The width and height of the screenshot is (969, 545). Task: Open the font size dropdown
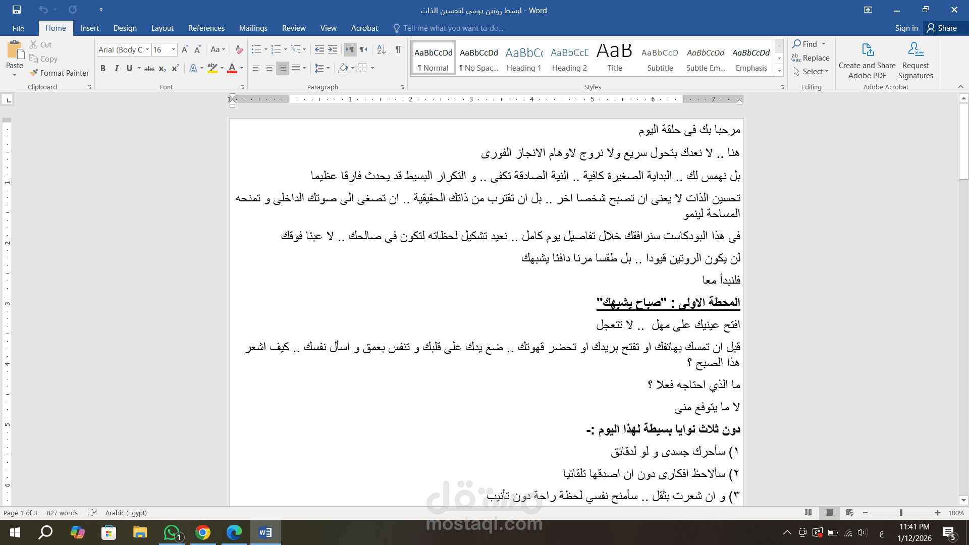174,49
